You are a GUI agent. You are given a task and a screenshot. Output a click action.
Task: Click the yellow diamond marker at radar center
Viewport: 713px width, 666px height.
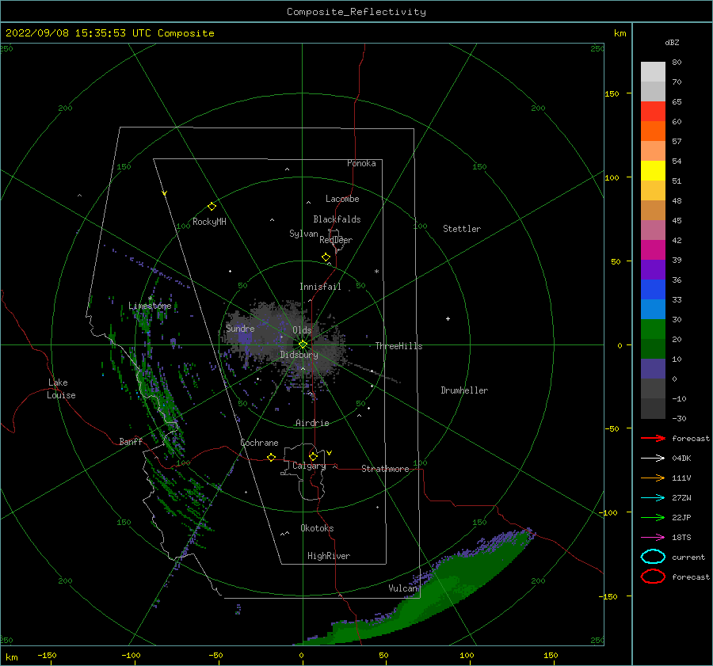(303, 344)
